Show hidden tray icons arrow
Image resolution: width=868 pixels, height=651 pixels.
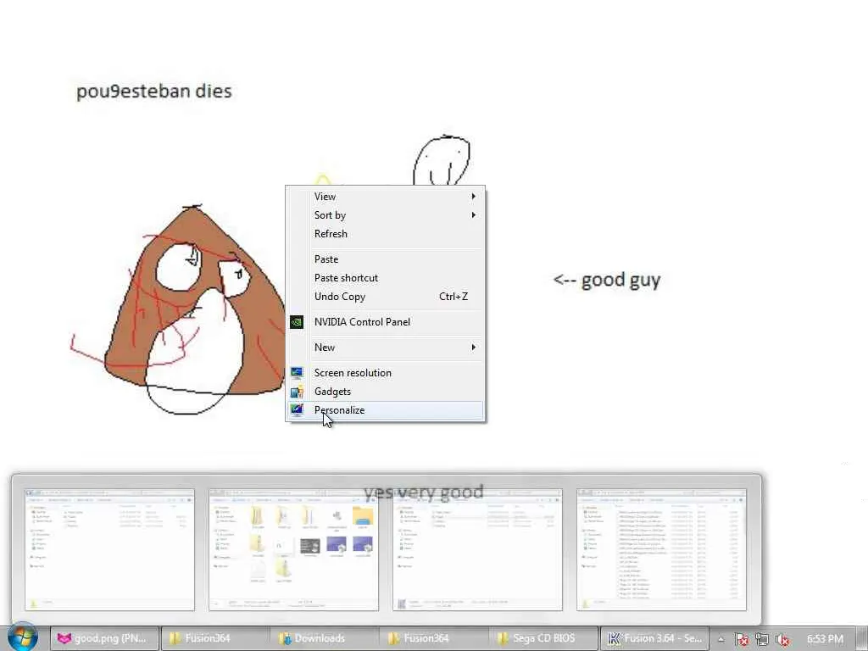721,639
